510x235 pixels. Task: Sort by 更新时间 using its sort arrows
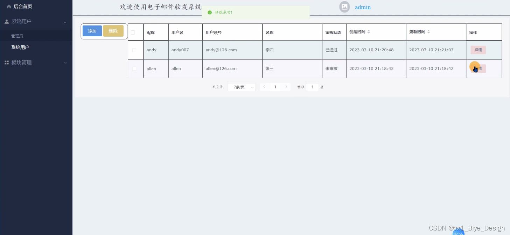428,32
